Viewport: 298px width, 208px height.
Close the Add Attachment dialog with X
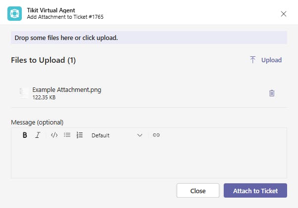(x=284, y=14)
